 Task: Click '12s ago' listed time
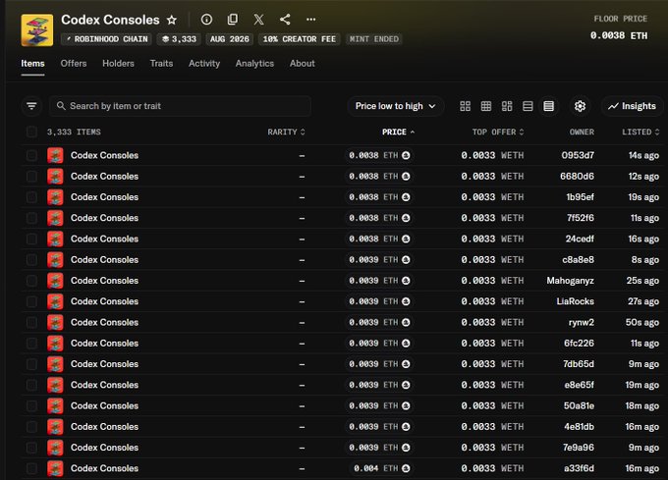[643, 176]
